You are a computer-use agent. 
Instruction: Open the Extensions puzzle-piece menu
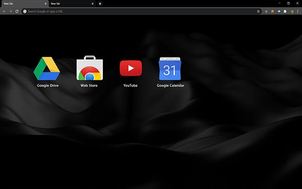pyautogui.click(x=285, y=11)
